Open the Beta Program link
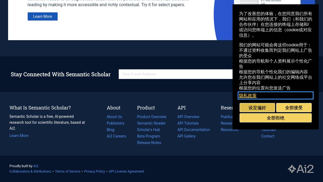323x182 pixels. click(148, 136)
